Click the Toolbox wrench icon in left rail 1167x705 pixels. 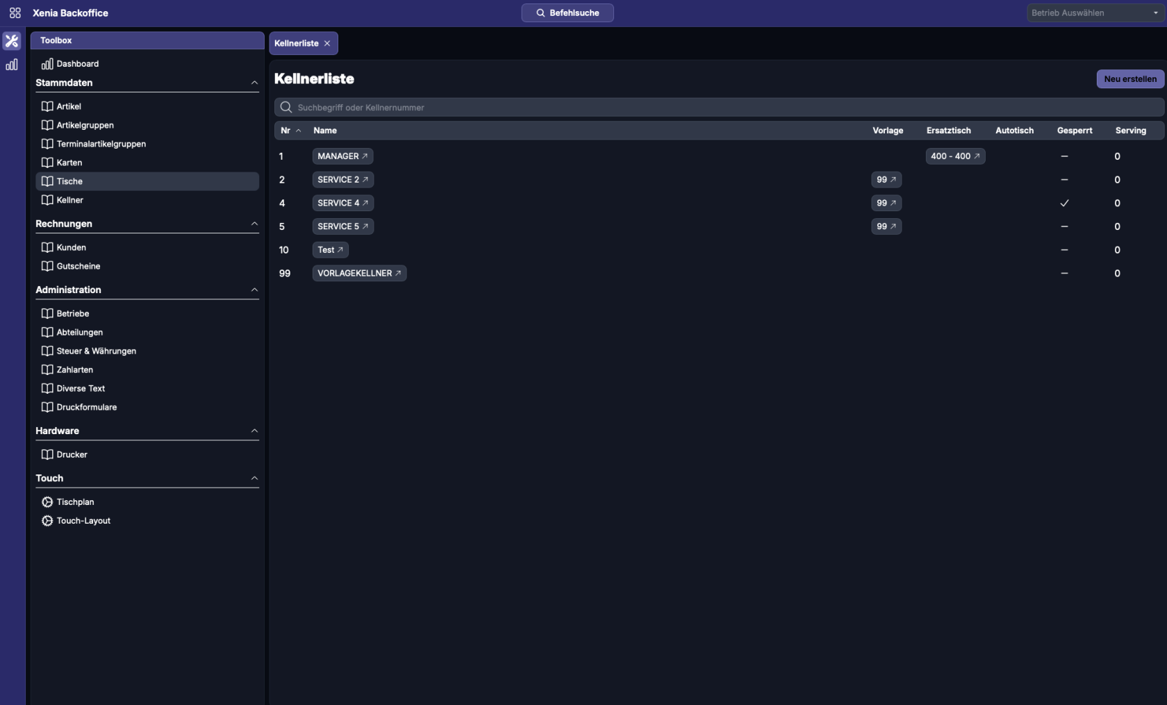tap(12, 41)
